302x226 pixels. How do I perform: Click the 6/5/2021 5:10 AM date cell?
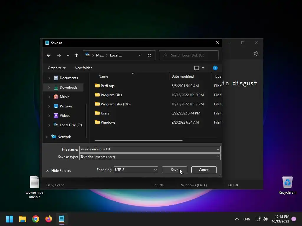185,86
